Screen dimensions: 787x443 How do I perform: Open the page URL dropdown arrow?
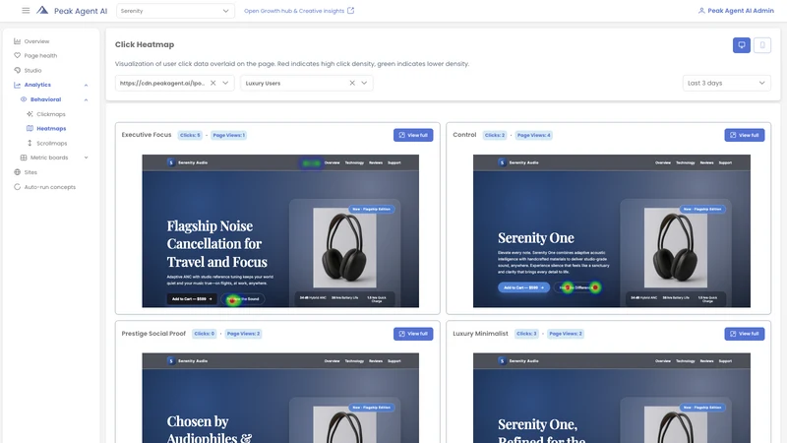pyautogui.click(x=225, y=83)
